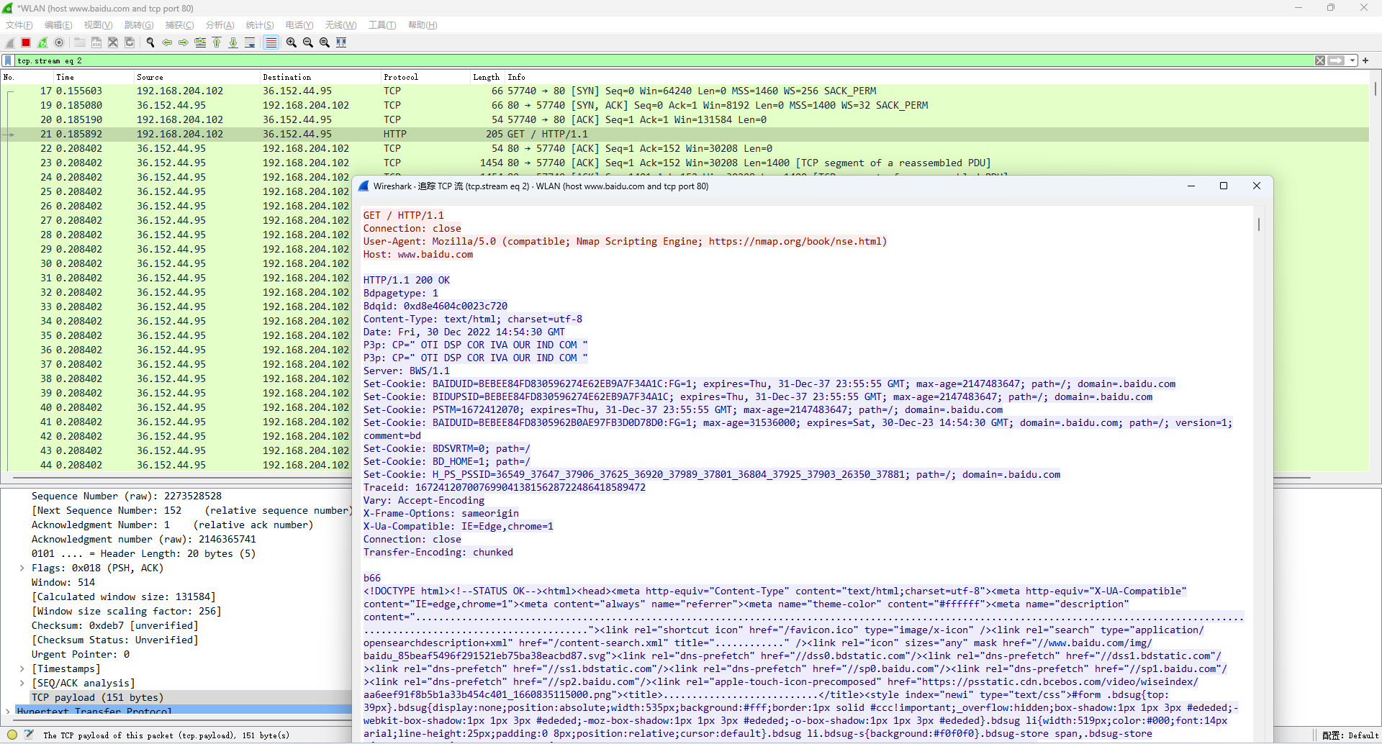Click the 配置: Default profile in status bar
The height and width of the screenshot is (744, 1382).
coord(1350,735)
